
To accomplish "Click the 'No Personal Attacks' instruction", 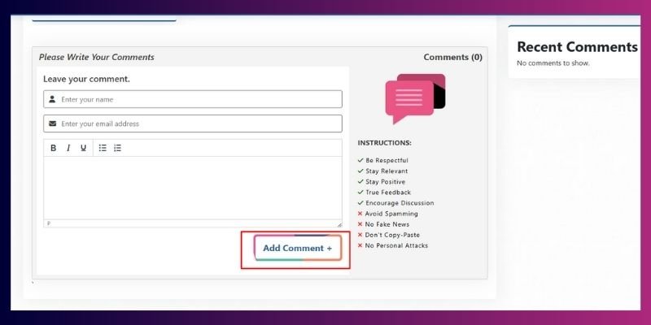I will (x=396, y=245).
